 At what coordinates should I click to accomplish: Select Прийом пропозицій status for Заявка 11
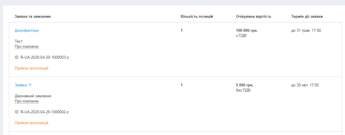pyautogui.click(x=32, y=123)
